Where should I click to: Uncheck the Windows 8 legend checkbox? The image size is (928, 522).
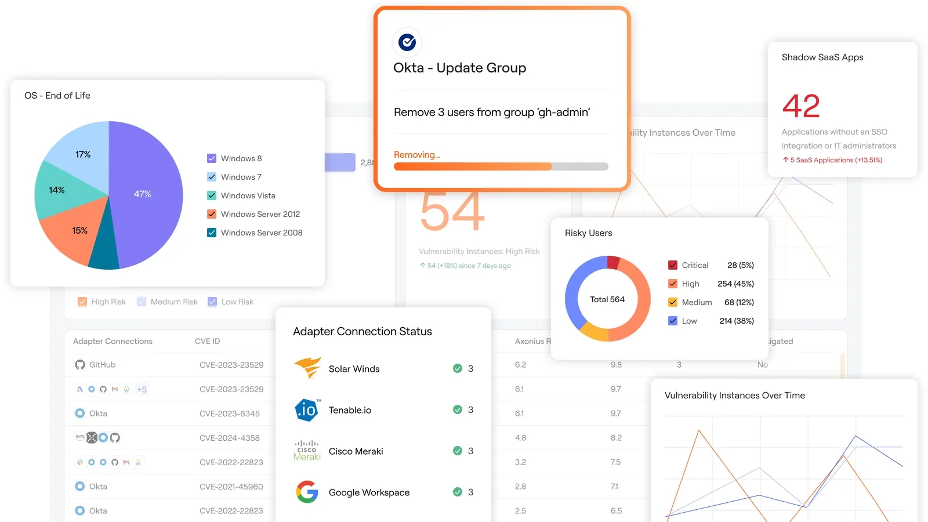point(212,158)
